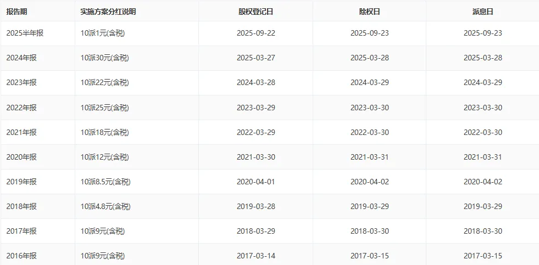
Task: Click record date 2022-03-29
Action: [255, 132]
